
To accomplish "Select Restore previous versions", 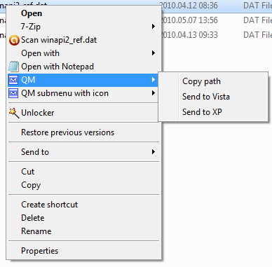I will 68,132.
